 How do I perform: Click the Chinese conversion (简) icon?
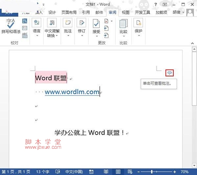point(52,23)
